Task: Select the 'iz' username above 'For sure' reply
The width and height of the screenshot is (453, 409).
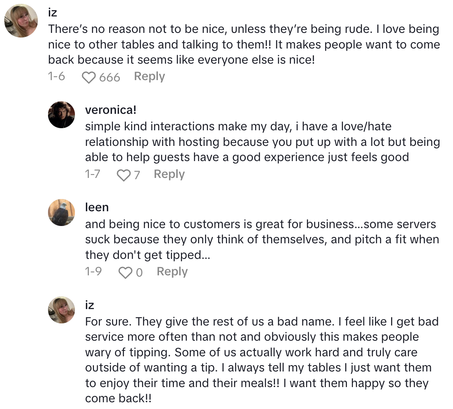Action: click(x=90, y=305)
